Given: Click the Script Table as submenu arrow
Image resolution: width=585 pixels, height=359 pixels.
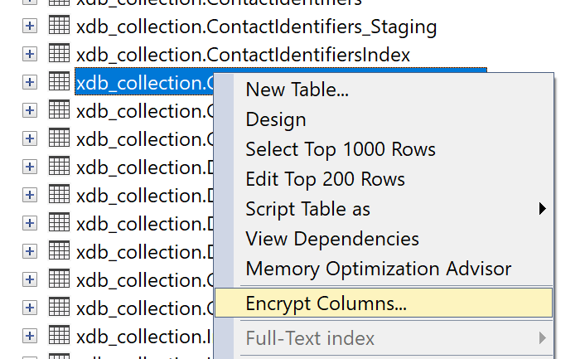Looking at the screenshot, I should click(543, 209).
